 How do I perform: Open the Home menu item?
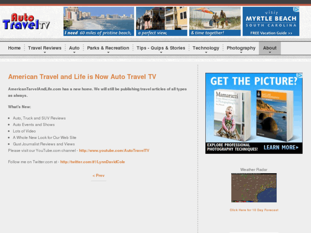click(x=14, y=48)
